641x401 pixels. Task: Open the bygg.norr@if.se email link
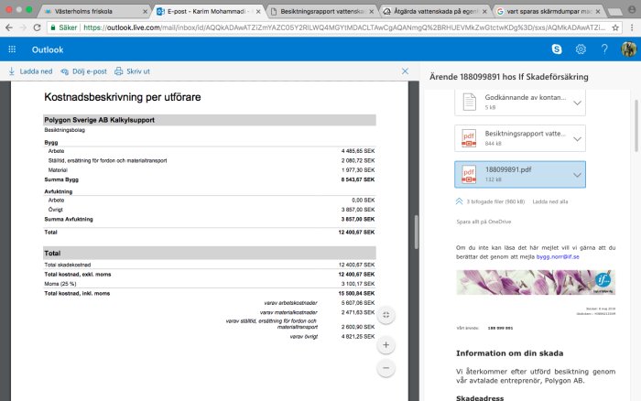pyautogui.click(x=558, y=256)
